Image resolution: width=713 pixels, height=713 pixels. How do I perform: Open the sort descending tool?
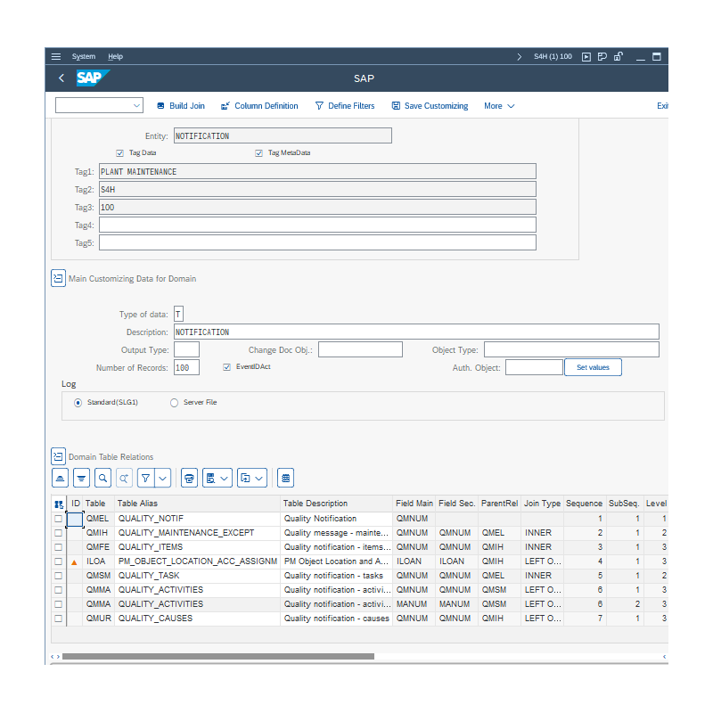click(81, 478)
